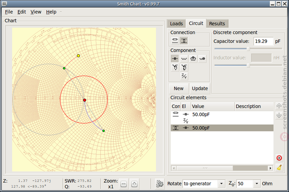Clear all elements with broom icon

click(x=279, y=167)
